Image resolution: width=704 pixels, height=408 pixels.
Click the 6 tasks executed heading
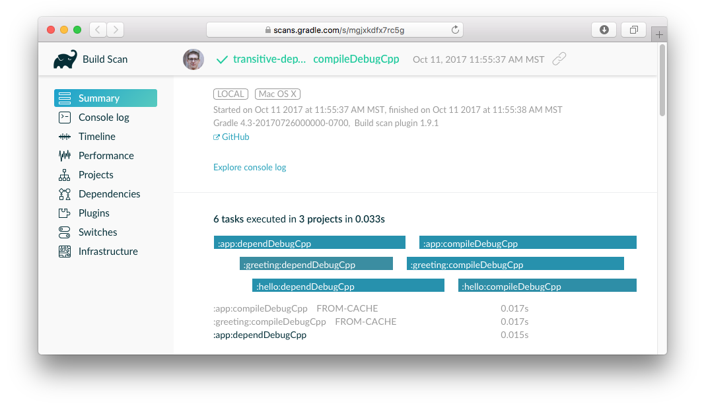click(299, 219)
